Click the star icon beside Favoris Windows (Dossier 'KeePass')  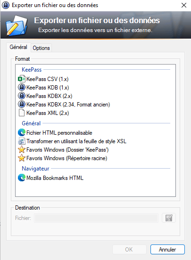pos(22,150)
